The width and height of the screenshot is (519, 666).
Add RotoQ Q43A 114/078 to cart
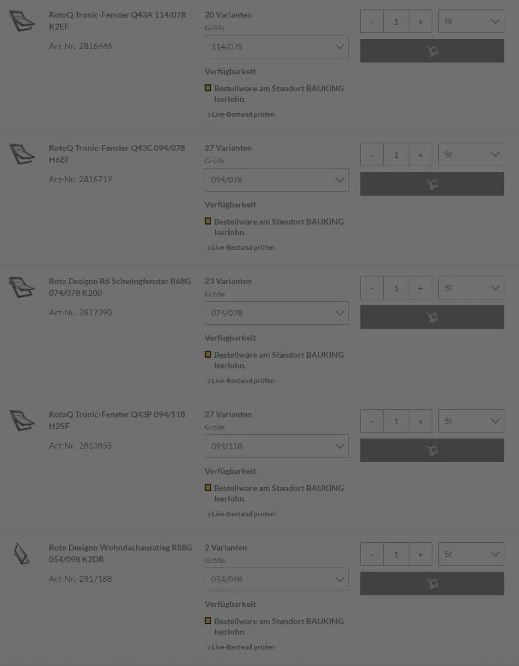[x=432, y=51]
